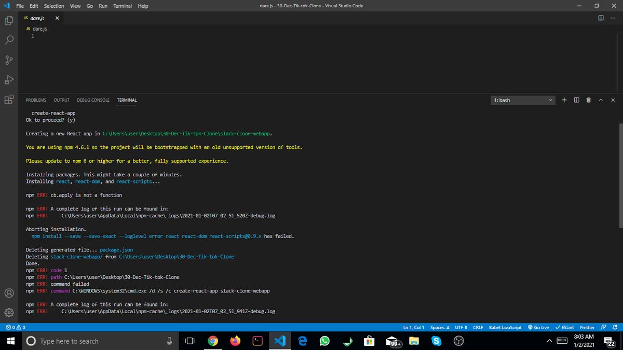Image resolution: width=623 pixels, height=350 pixels.
Task: Change language mode Babel JavaScript
Action: 505,327
